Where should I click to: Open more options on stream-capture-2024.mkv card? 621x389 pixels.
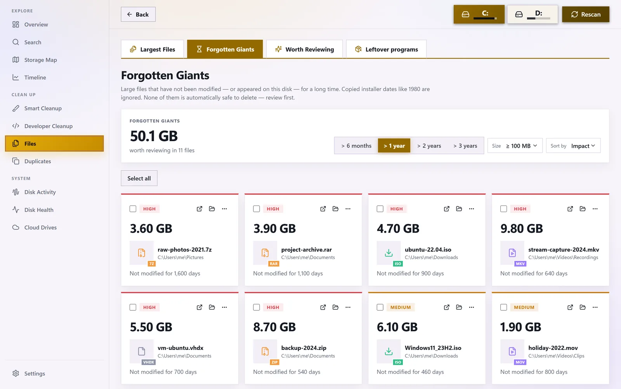coord(595,209)
